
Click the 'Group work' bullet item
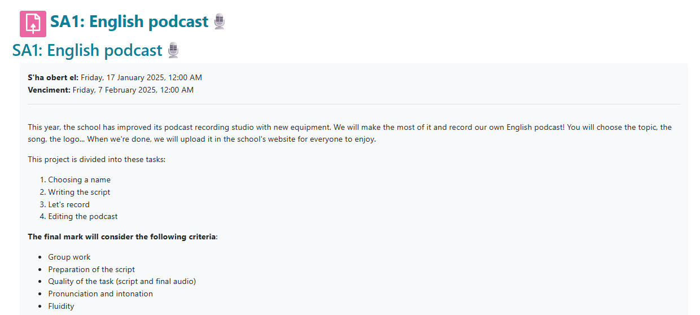coord(69,257)
